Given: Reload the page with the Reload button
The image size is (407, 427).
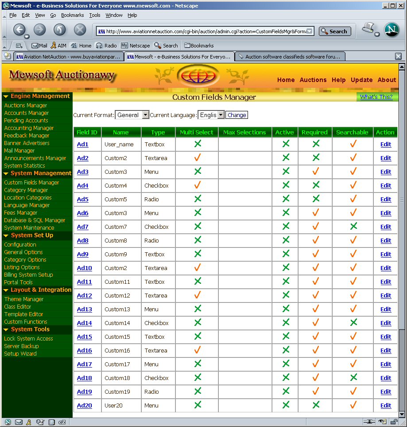Looking at the screenshot, I should coord(60,29).
